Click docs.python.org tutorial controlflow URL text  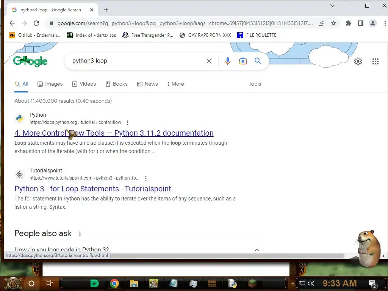click(75, 122)
